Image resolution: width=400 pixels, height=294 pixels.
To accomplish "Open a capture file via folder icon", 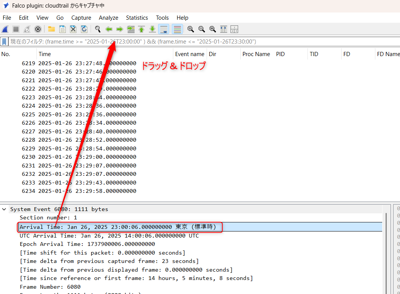I will [x=52, y=29].
